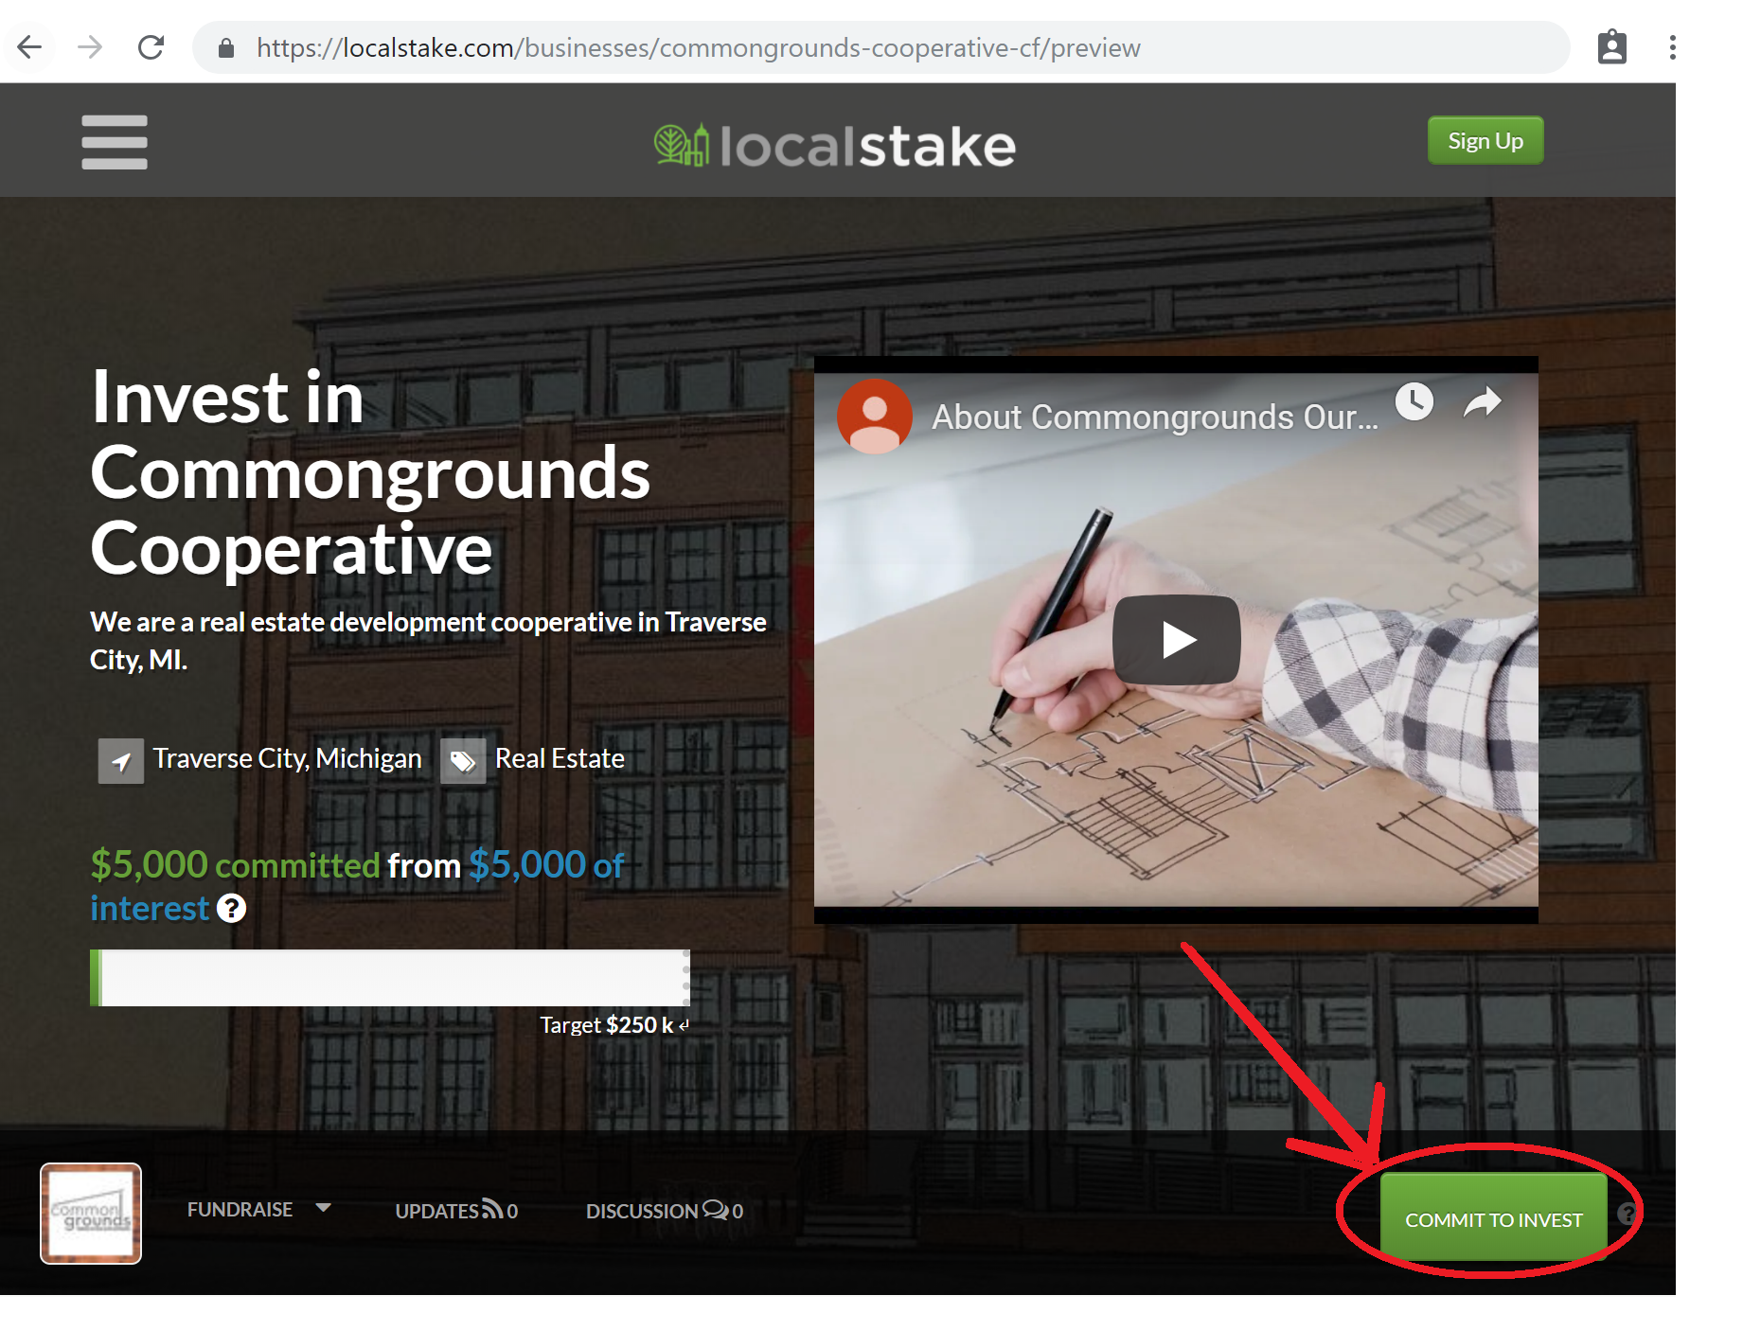Open the browser profile icon
The width and height of the screenshot is (1761, 1331).
[1611, 47]
